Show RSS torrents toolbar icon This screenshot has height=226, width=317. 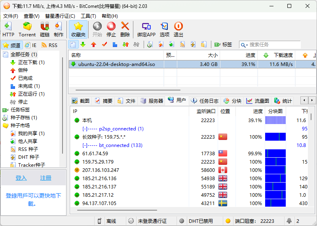tap(182, 44)
